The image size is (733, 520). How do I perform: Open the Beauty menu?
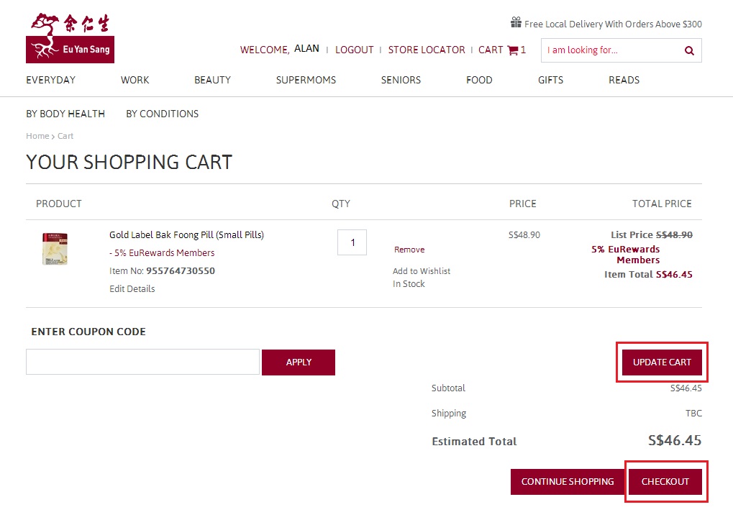[212, 80]
